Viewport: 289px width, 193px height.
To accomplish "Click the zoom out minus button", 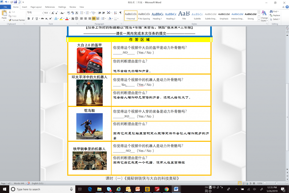I will (x=265, y=183).
